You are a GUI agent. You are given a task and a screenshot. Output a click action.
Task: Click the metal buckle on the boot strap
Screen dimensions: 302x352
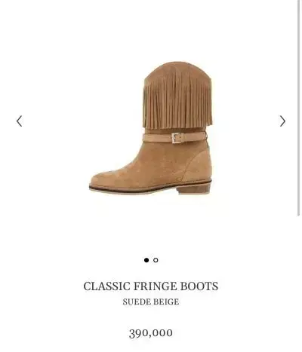(177, 138)
